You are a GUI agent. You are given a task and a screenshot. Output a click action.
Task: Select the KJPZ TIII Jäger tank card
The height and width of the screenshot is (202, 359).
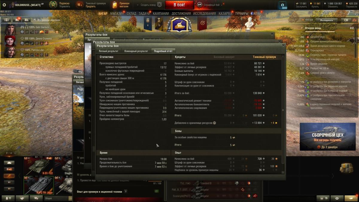(39, 186)
